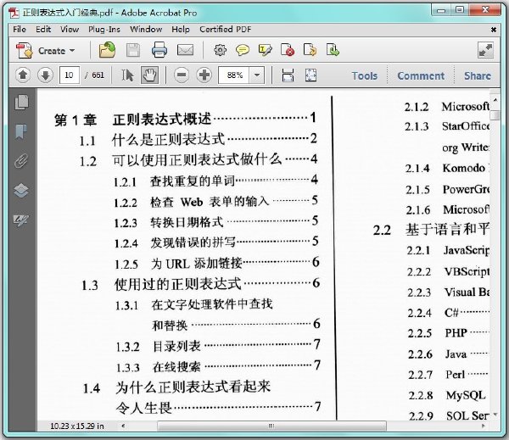Click entry 2.2.5 PHP
Screen dimensions: 509x440
point(449,333)
